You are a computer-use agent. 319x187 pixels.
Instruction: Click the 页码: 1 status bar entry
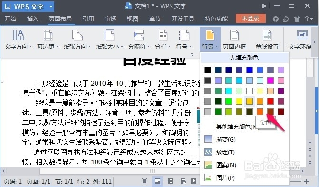point(13,181)
